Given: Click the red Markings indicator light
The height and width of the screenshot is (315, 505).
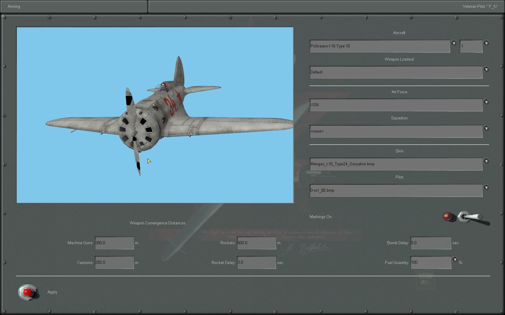Looking at the screenshot, I should [448, 217].
